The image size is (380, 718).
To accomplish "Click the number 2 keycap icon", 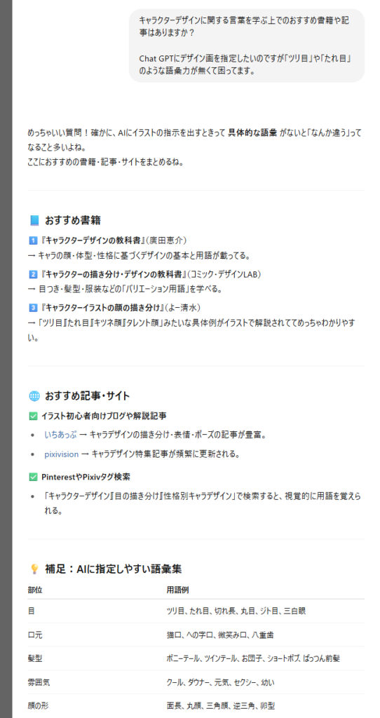I will click(x=32, y=274).
